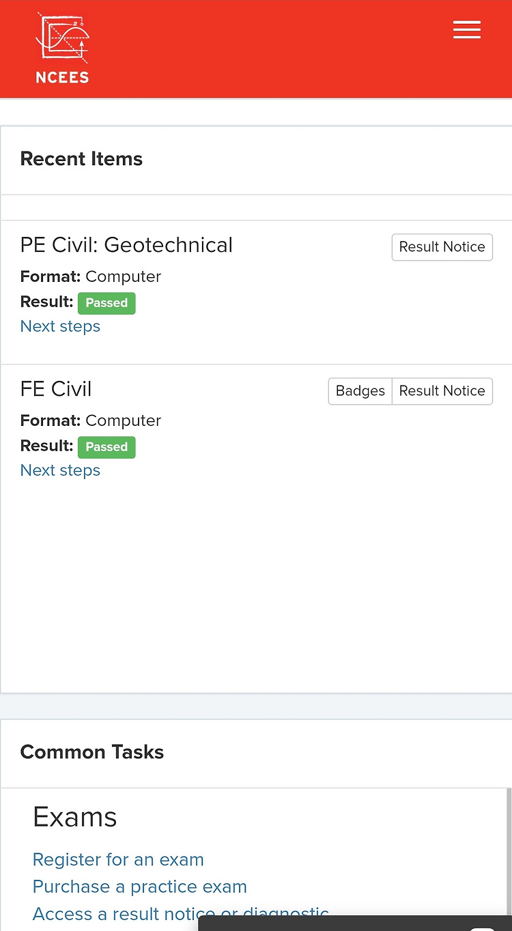
Task: View Badges for FE Civil
Action: pos(360,391)
